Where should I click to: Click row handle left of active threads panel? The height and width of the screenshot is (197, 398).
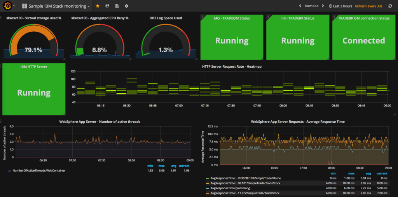tap(1, 121)
